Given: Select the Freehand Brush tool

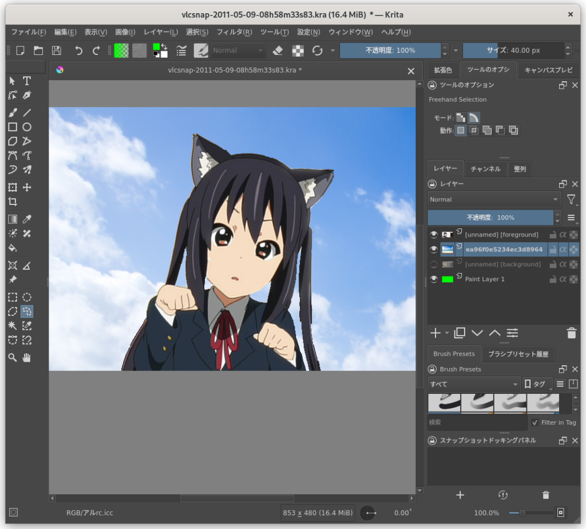Looking at the screenshot, I should (13, 112).
